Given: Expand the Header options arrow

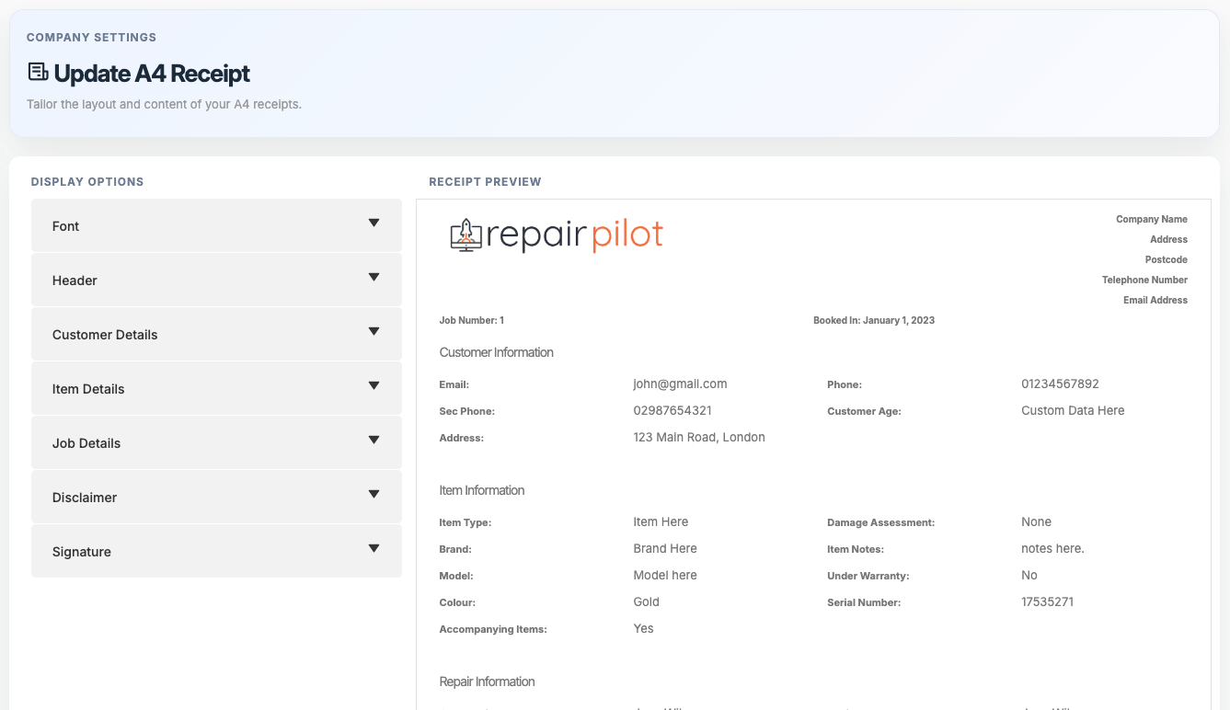Looking at the screenshot, I should (374, 278).
